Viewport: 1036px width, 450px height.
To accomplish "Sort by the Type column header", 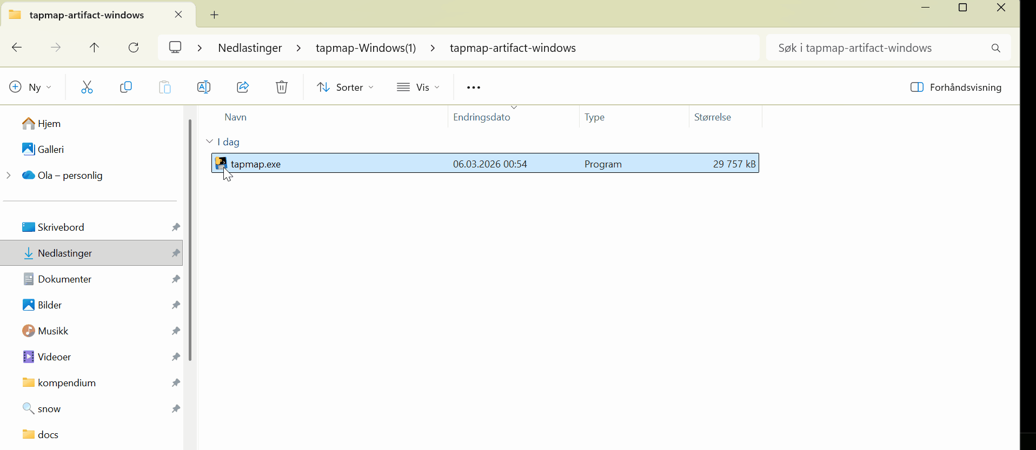I will pyautogui.click(x=594, y=117).
